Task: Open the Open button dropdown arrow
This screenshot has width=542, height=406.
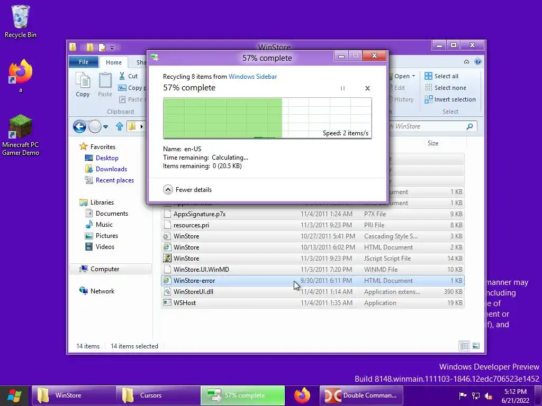Action: point(413,76)
